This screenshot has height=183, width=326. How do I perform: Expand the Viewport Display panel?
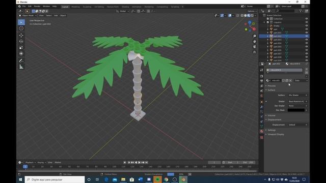tap(276, 134)
